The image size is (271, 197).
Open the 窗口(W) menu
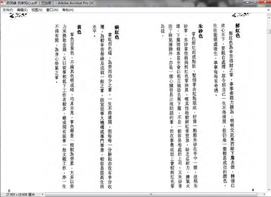[x=52, y=9]
